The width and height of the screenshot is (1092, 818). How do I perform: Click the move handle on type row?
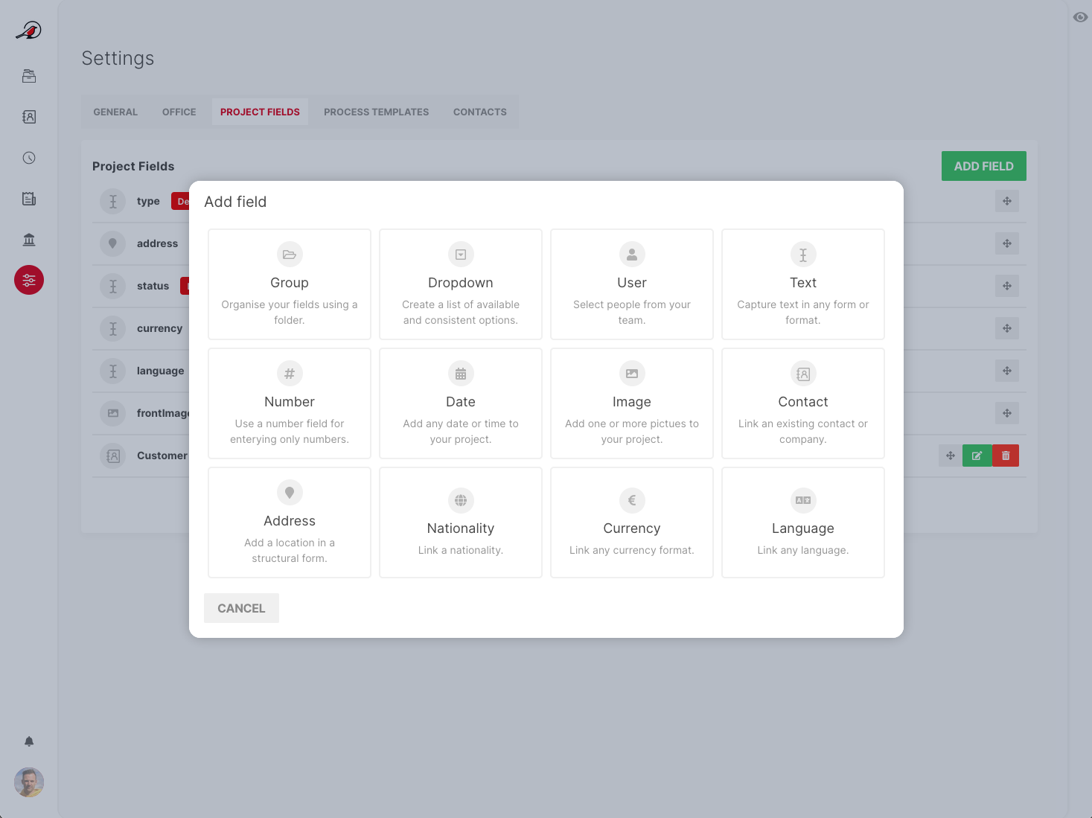pyautogui.click(x=1007, y=201)
